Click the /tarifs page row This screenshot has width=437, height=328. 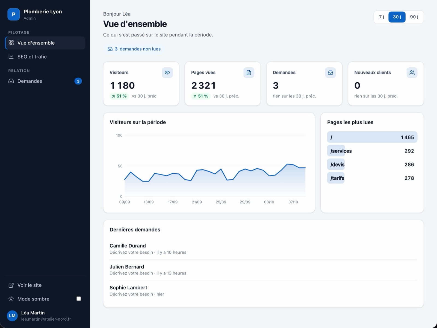coord(372,178)
